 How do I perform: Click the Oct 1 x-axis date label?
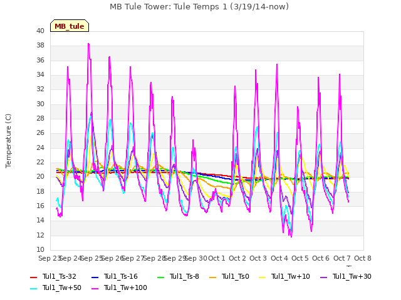(x=217, y=258)
